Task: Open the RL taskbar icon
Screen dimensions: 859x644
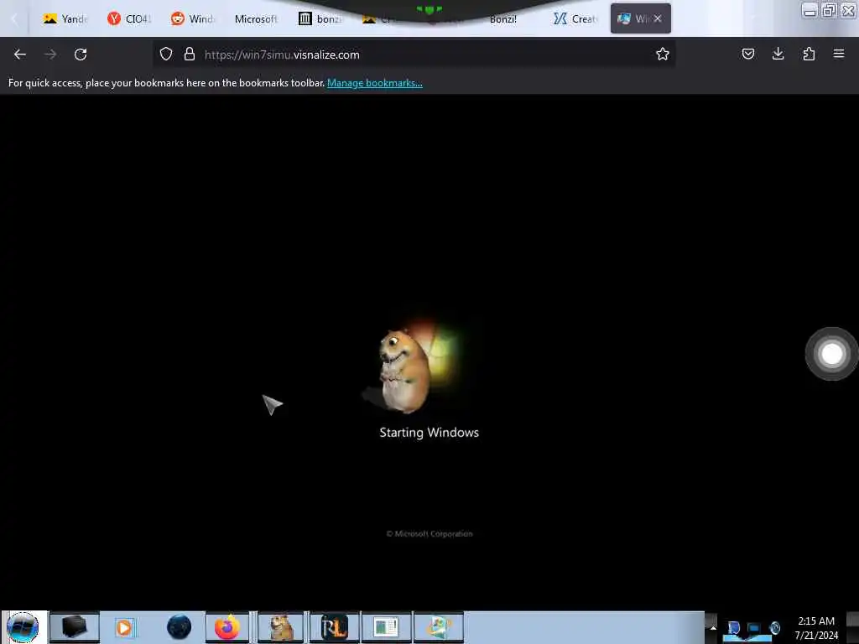Action: point(334,627)
